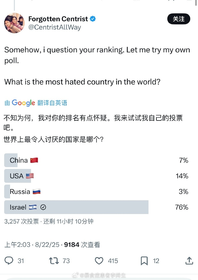Click the reply speech bubble icon
This screenshot has width=198, height=280.
[x=9, y=260]
